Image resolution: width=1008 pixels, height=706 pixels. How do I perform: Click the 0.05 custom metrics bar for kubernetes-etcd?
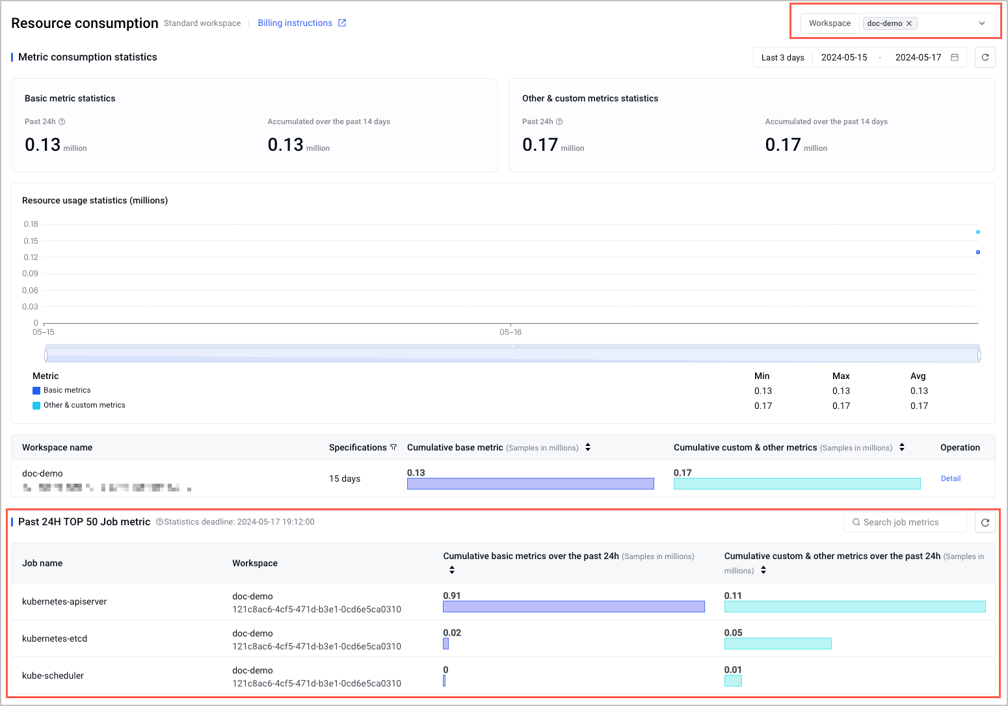point(778,644)
